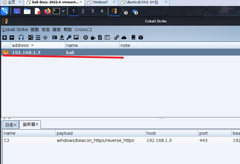Viewport: 240px width, 164px height.
Task: Open the grouped file manager taskbar button
Action: click(135, 12)
